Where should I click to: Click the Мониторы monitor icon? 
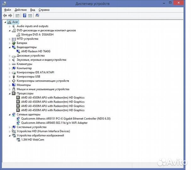[x=14, y=85]
